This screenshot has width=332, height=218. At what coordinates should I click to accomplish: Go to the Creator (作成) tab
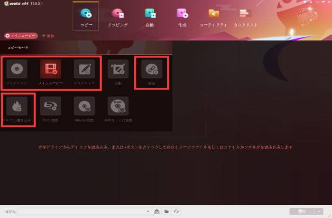(182, 17)
